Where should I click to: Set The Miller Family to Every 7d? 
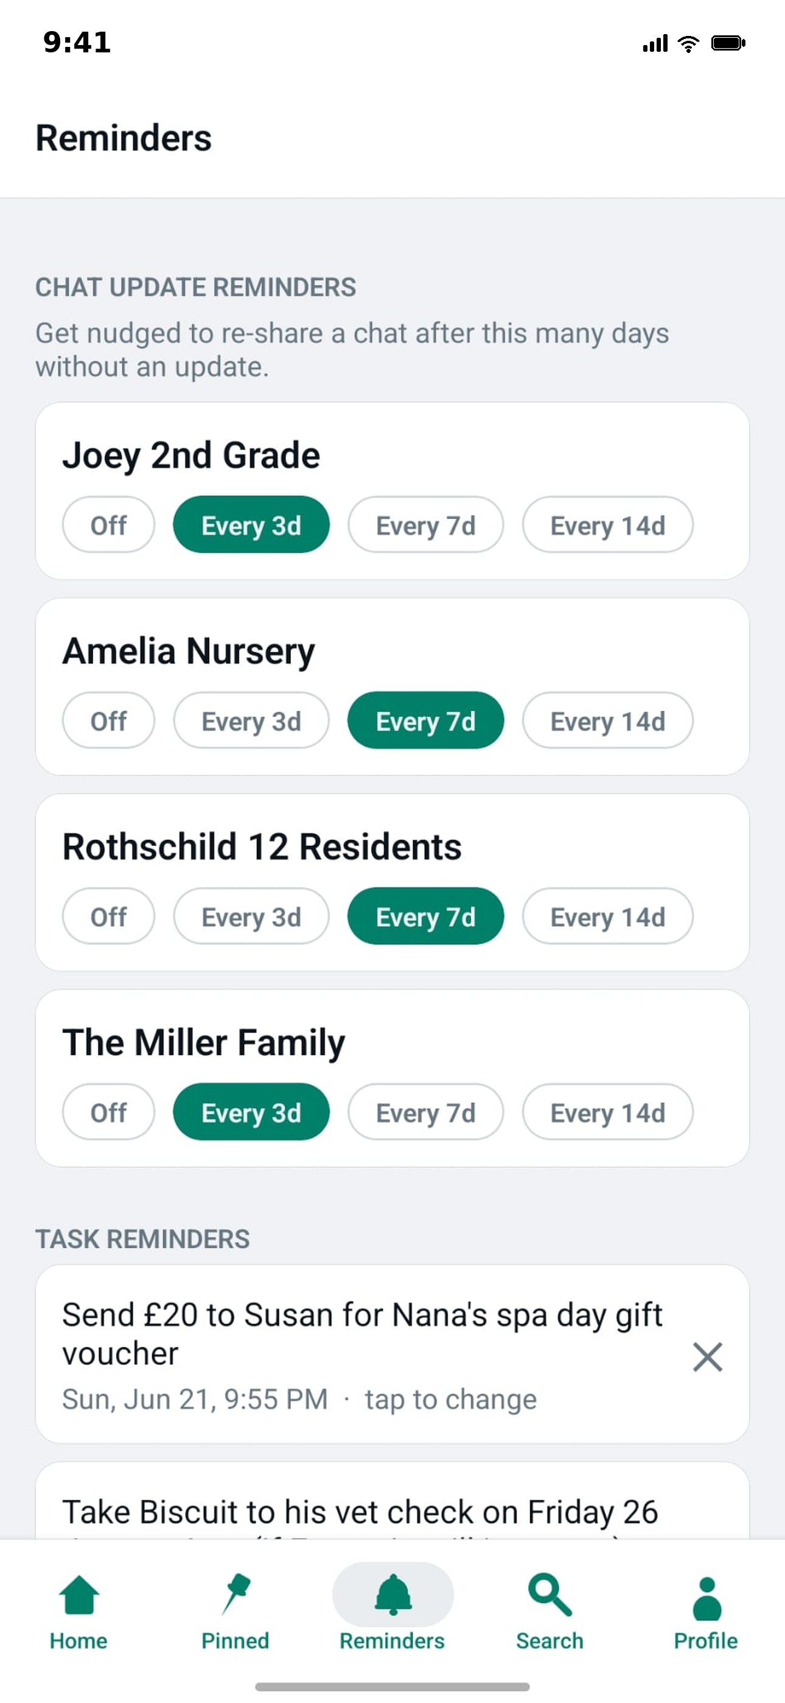point(425,1112)
